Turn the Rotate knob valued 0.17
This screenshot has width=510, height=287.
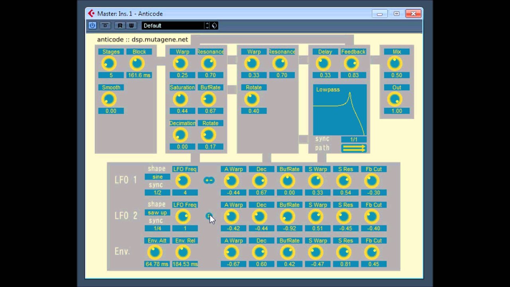(x=208, y=135)
